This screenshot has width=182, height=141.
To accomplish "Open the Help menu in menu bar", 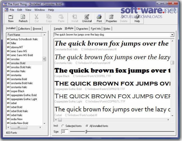I will pos(51,10).
